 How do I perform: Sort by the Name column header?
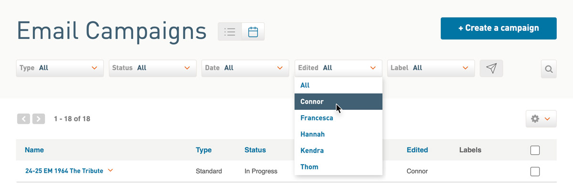click(34, 150)
